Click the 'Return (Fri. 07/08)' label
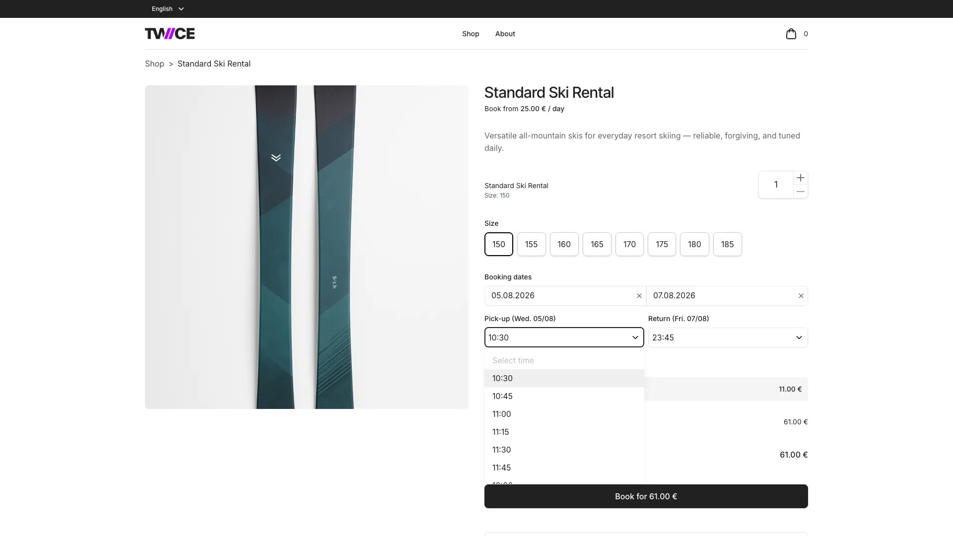The image size is (953, 536). (679, 319)
